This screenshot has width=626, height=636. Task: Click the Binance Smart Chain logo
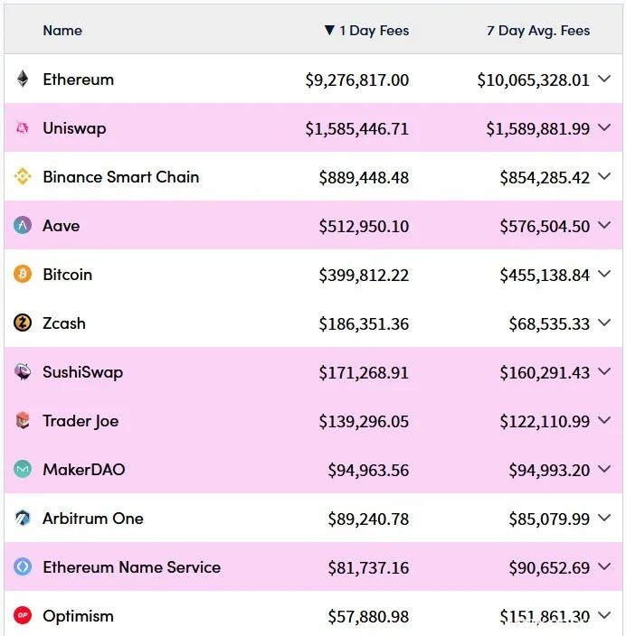point(23,177)
